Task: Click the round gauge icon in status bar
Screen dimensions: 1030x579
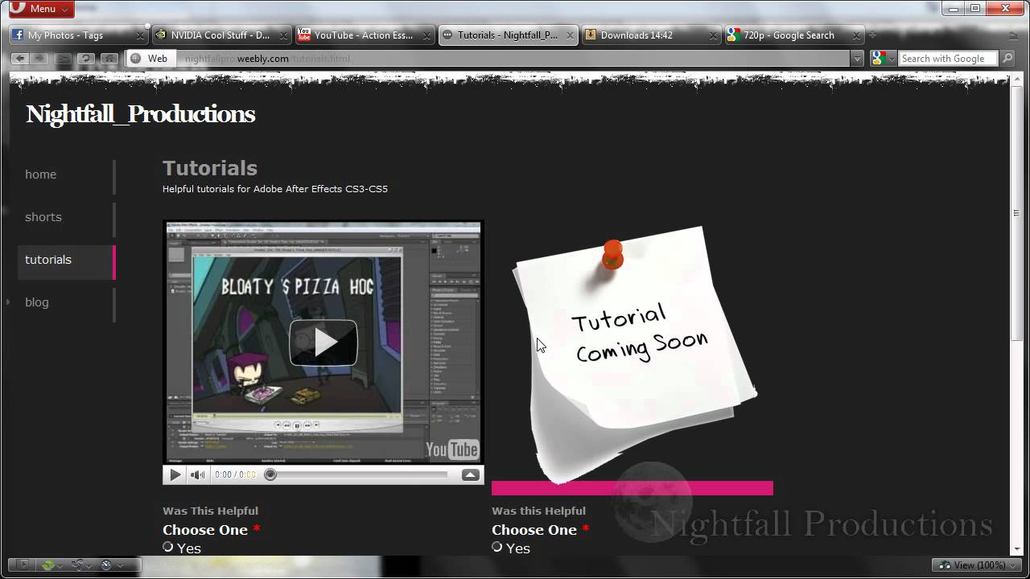Action: pos(106,565)
